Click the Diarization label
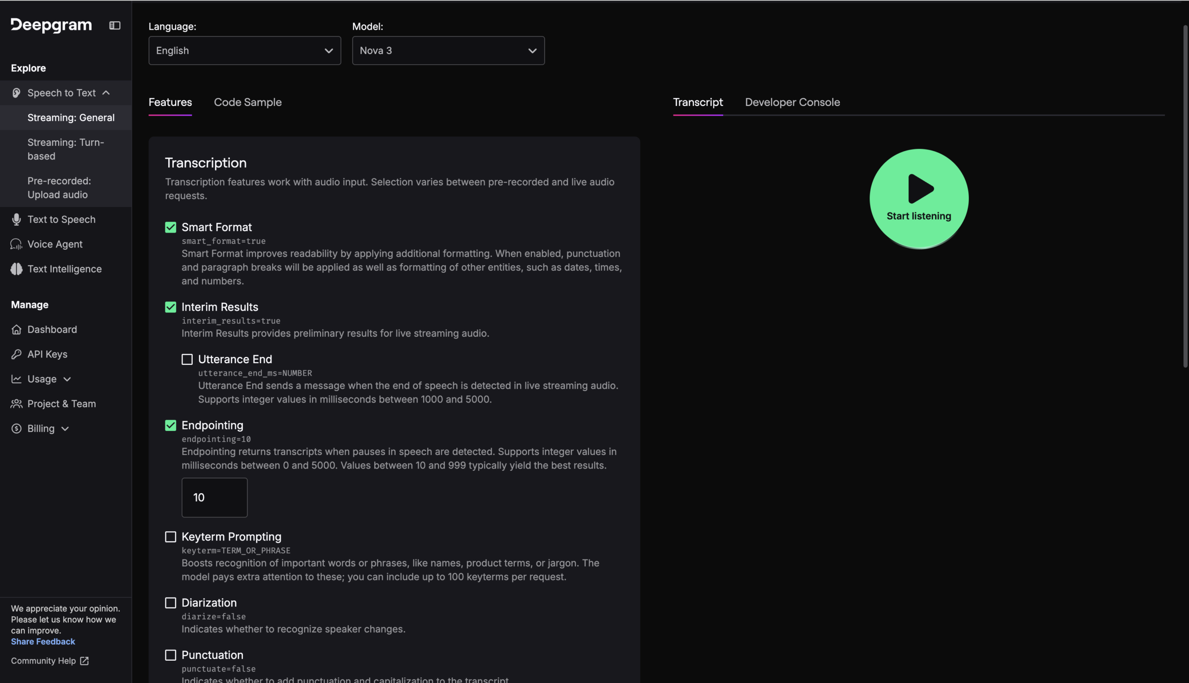This screenshot has width=1189, height=683. pos(209,603)
